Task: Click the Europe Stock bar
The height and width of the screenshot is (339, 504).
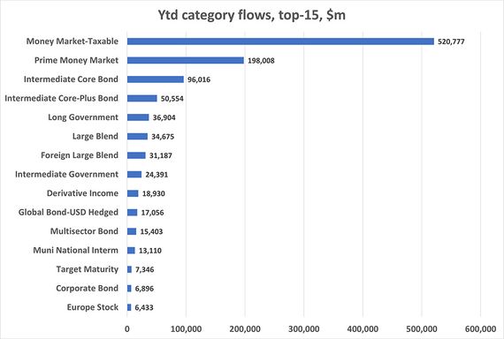Action: tap(129, 307)
